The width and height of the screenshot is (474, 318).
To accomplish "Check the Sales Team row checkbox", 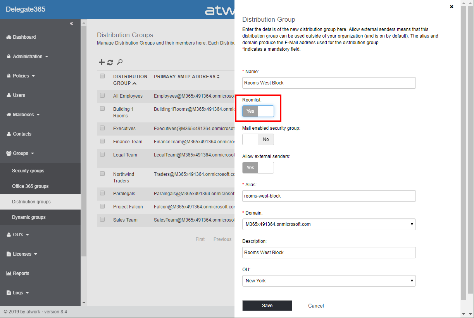I will click(102, 219).
